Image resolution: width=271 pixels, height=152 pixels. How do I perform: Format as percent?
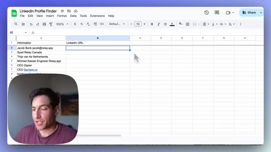tap(82, 24)
